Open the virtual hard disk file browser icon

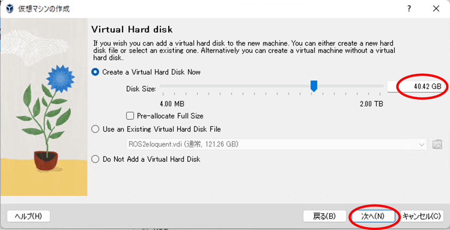point(437,144)
